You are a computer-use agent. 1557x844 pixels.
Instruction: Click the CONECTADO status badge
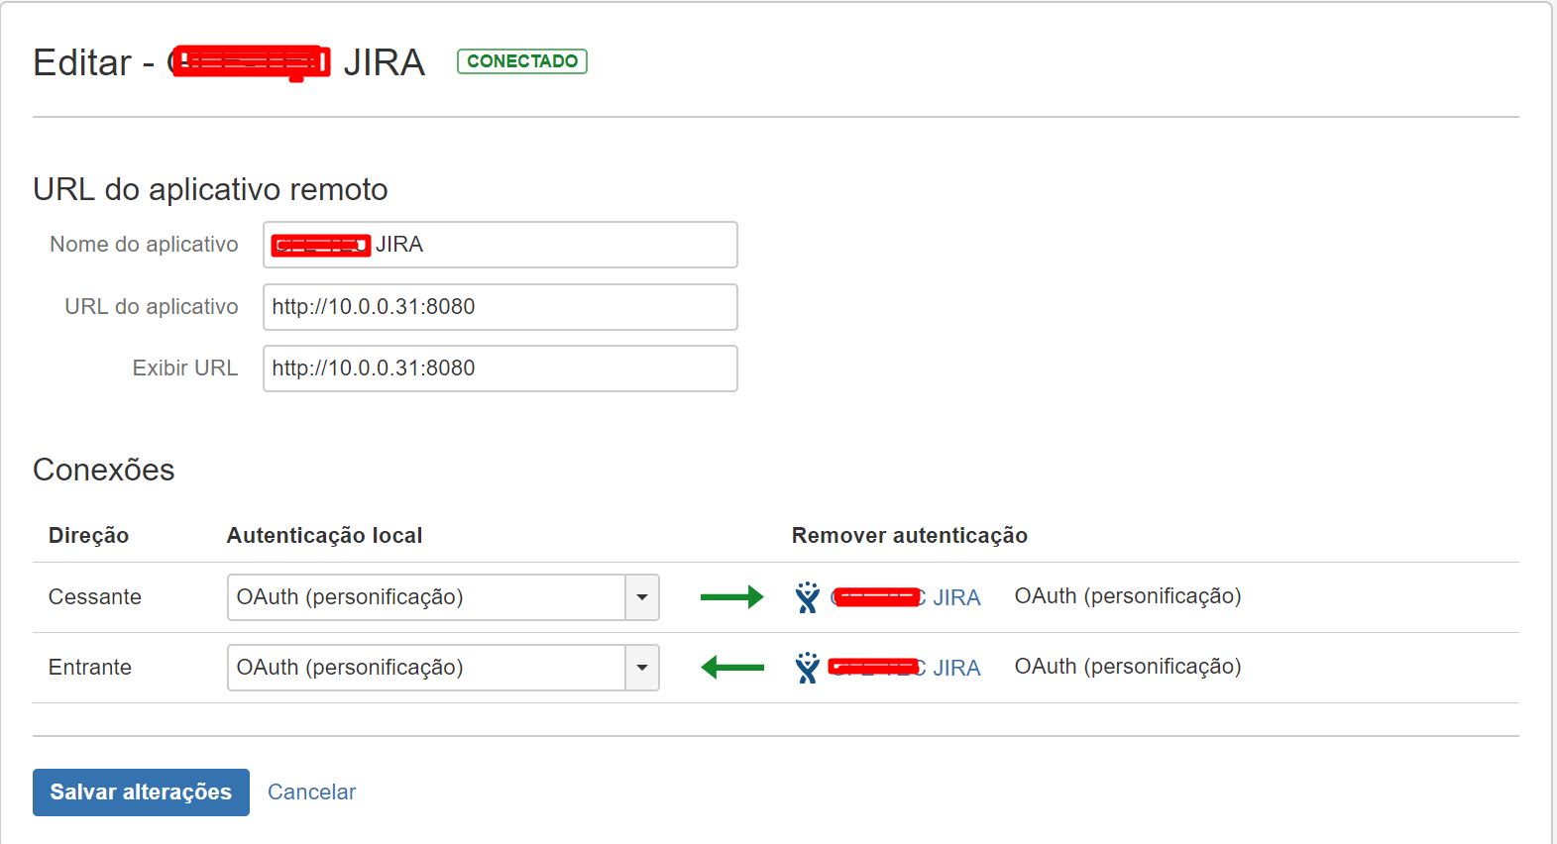(522, 61)
